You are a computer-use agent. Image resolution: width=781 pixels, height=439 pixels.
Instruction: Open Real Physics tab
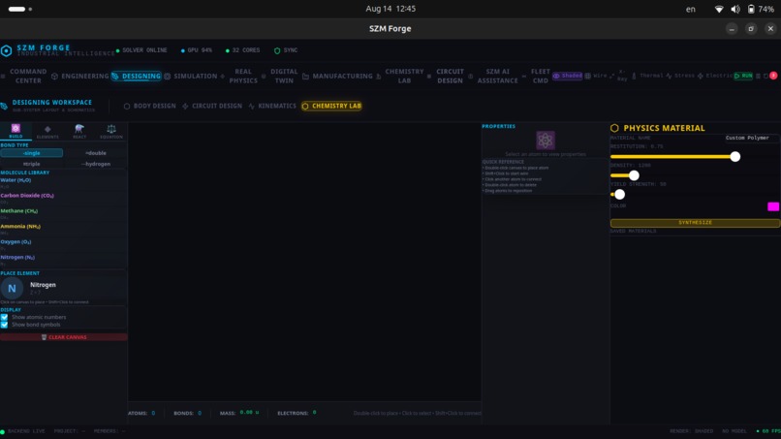(x=239, y=76)
